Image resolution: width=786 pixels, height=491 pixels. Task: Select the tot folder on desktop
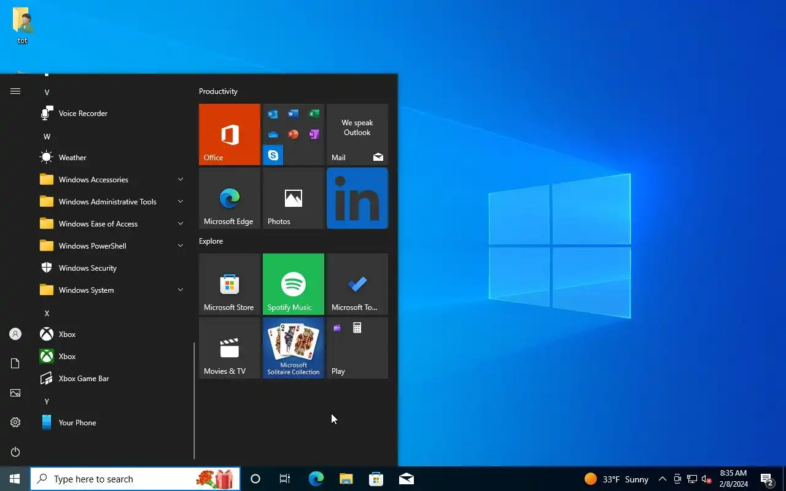click(x=23, y=26)
